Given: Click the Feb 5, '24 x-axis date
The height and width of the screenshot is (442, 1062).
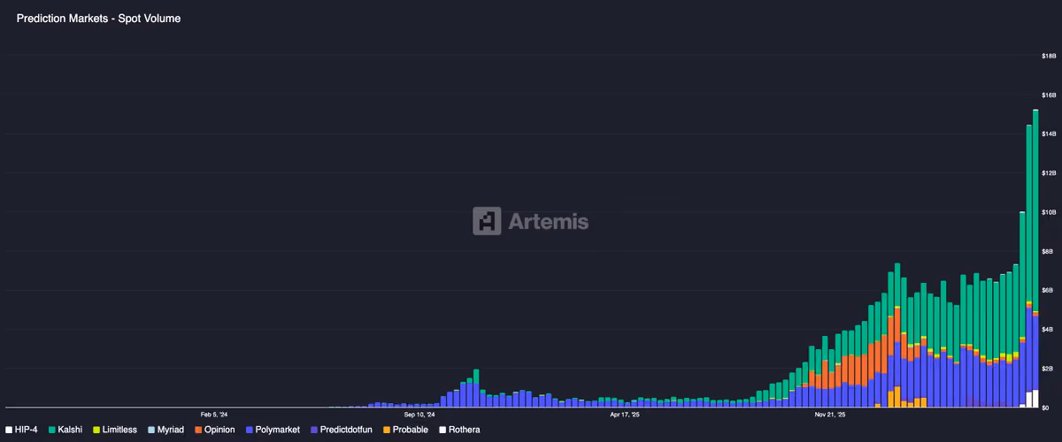Looking at the screenshot, I should tap(214, 414).
